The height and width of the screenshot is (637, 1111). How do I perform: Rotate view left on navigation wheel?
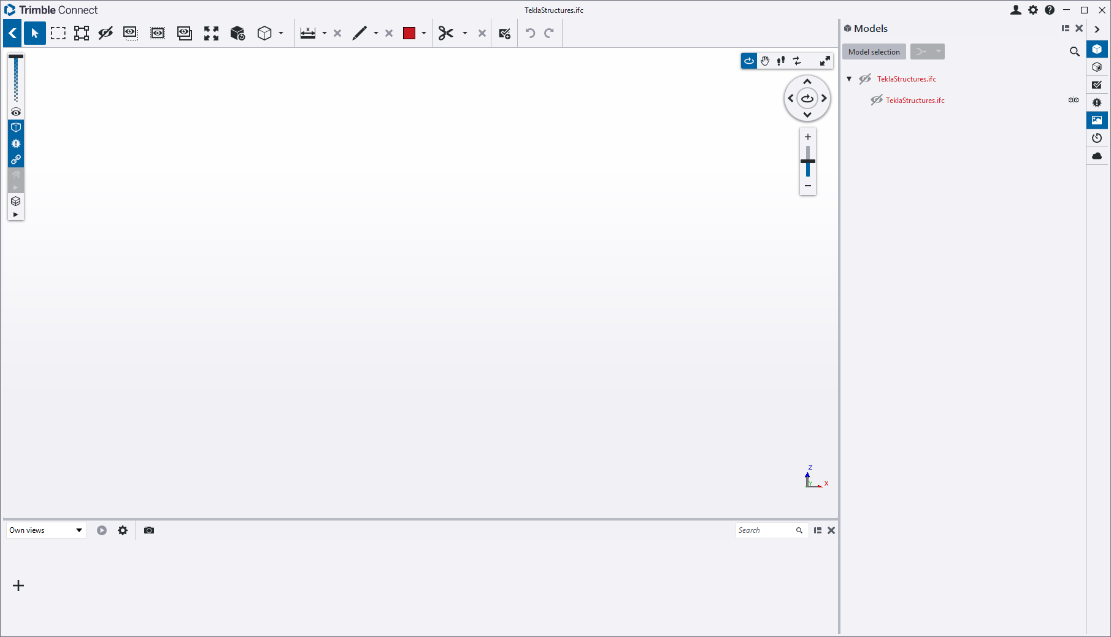click(791, 98)
